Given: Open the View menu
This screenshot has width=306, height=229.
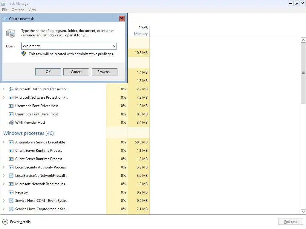Looking at the screenshot, I should pyautogui.click(x=32, y=10).
